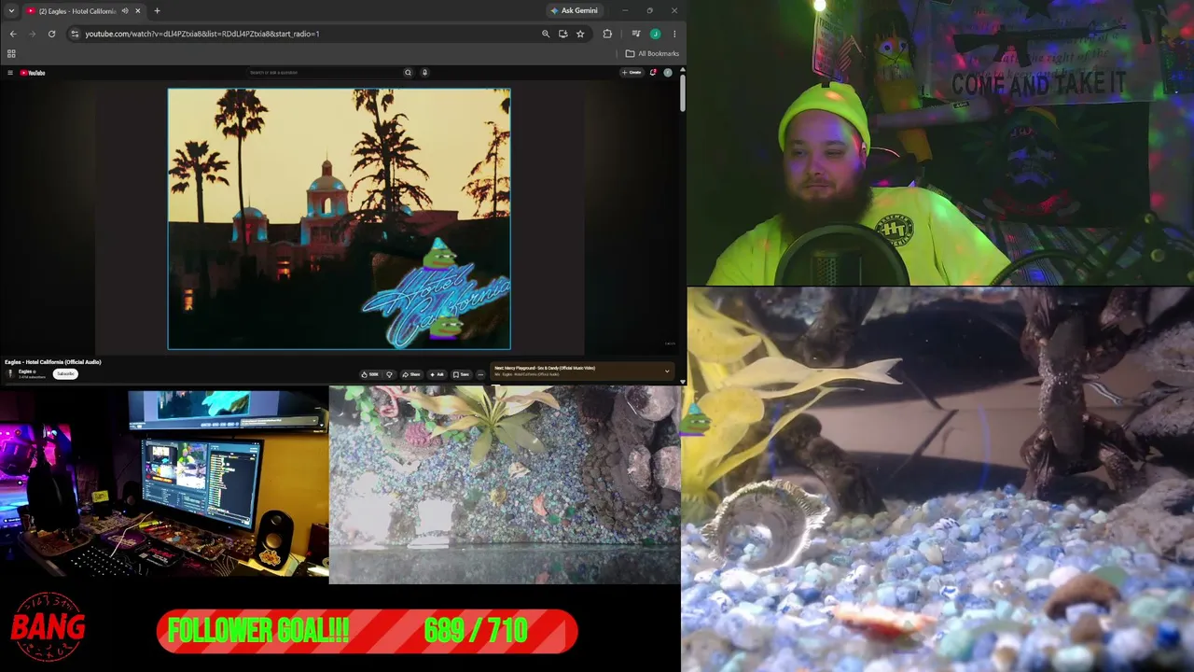The image size is (1194, 672).
Task: Open the YouTube account avatar menu
Action: 668,73
